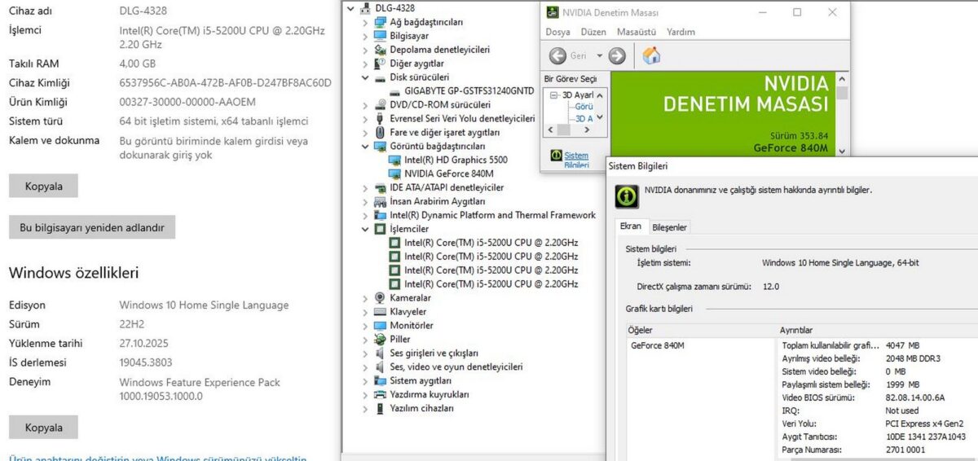
Task: Select the Depolama denetleyicileri icon
Action: click(x=380, y=50)
